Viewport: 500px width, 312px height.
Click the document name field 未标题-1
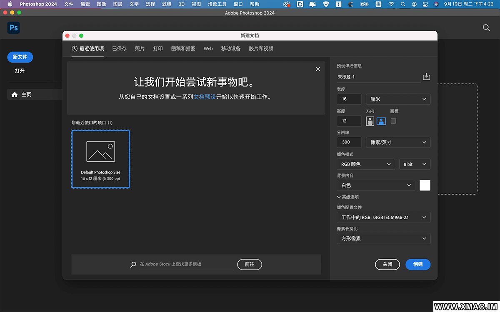pos(379,77)
